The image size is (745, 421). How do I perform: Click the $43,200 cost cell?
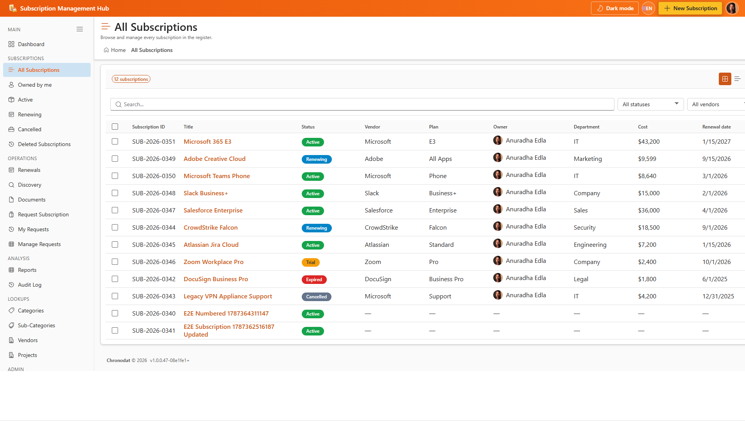click(x=648, y=141)
